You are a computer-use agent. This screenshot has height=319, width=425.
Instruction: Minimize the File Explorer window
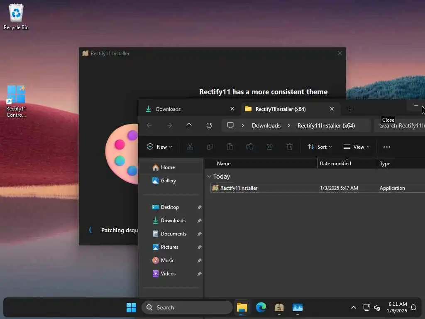pos(416,105)
